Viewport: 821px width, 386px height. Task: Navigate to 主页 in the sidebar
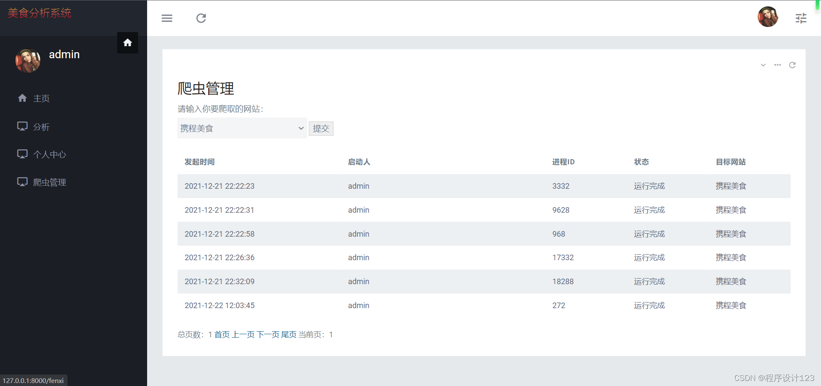41,98
